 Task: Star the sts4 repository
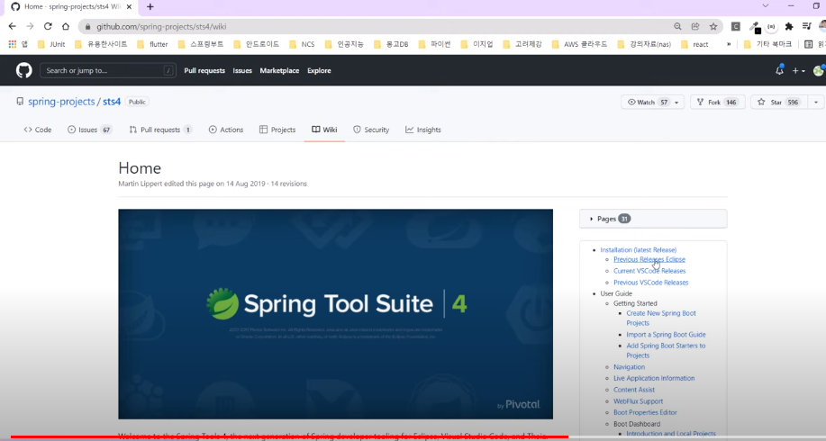point(780,102)
